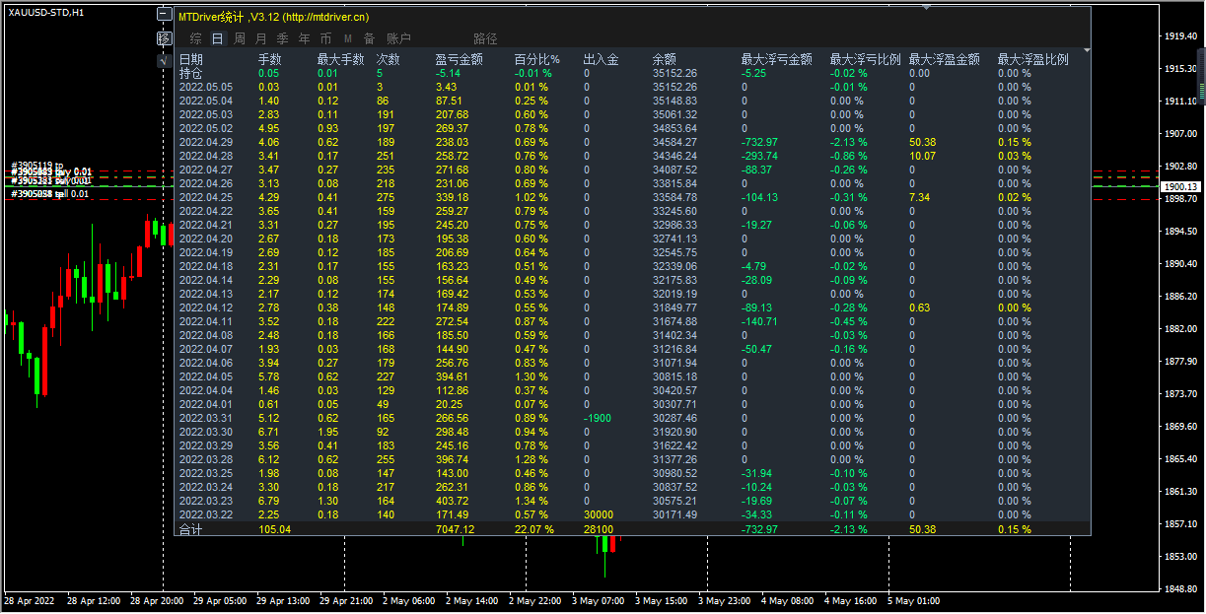Click the 手数 column header
Screen dimensions: 1206x614
tap(269, 59)
